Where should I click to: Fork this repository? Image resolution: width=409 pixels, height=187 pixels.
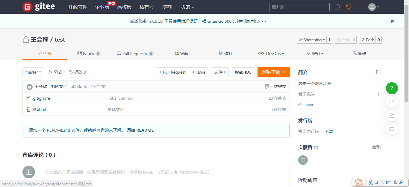pyautogui.click(x=367, y=40)
